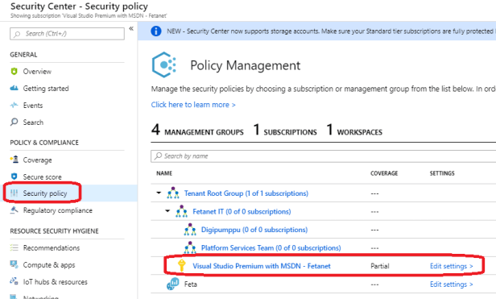This screenshot has height=299, width=496.
Task: Click the Secure score shield icon
Action: (14, 176)
